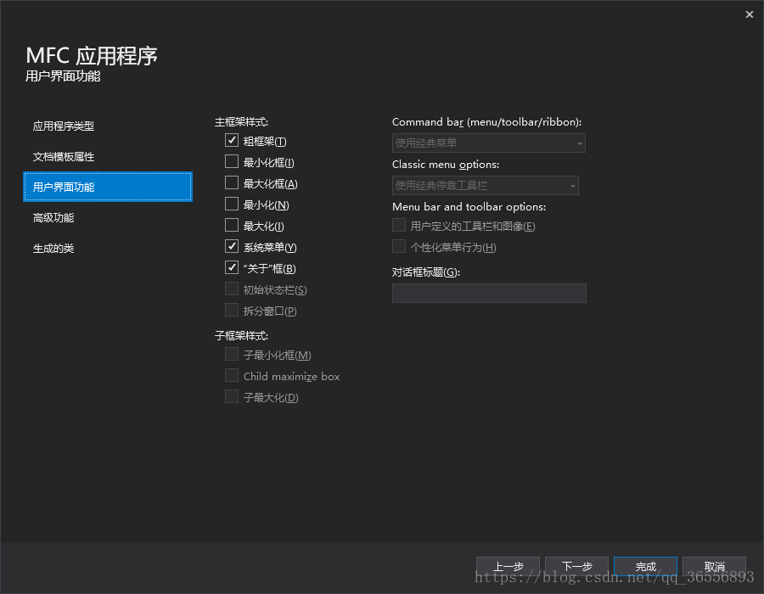Uncheck the "关于"框(B) option
This screenshot has height=594, width=764.
pyautogui.click(x=232, y=268)
